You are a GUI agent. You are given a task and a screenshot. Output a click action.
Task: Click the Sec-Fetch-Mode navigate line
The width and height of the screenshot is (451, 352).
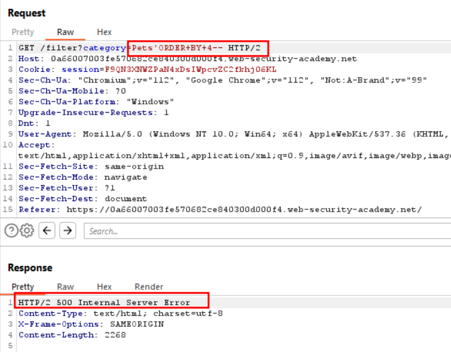point(83,177)
